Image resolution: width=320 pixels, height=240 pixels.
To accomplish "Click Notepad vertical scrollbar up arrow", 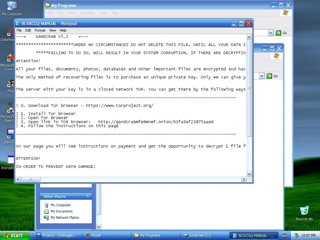I will (249, 37).
